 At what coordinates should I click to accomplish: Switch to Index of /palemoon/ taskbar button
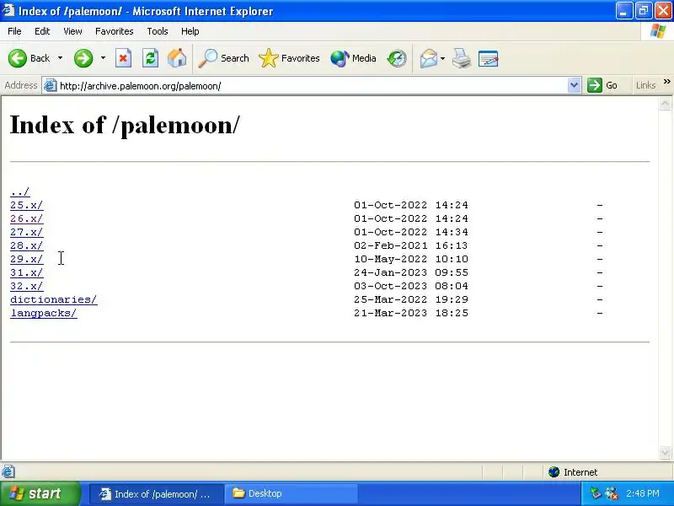coord(157,494)
